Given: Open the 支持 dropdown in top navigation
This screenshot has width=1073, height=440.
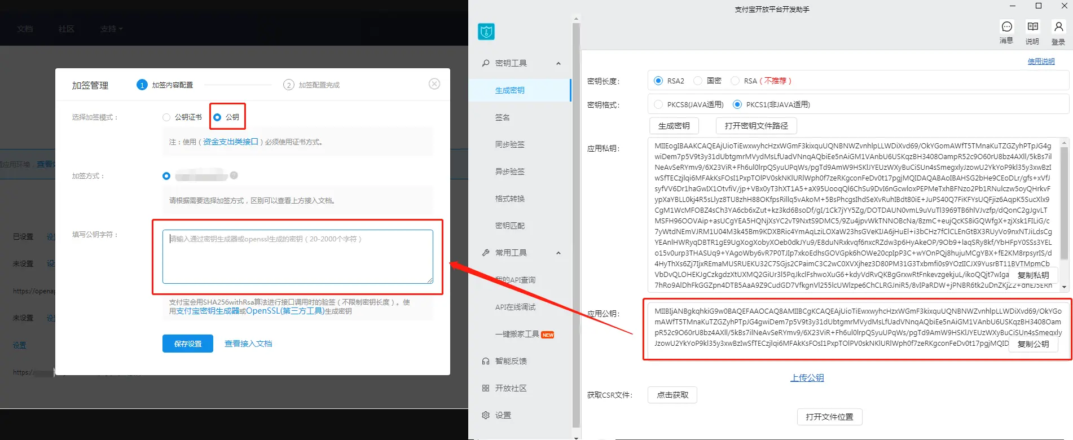Looking at the screenshot, I should coord(111,29).
